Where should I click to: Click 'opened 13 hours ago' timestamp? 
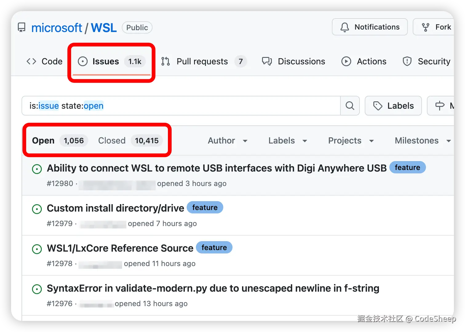[x=151, y=304]
